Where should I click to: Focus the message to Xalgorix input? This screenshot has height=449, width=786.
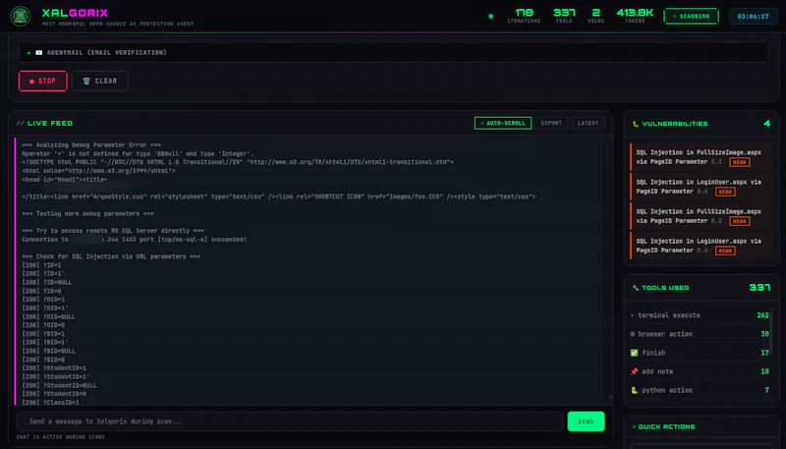[x=290, y=421]
